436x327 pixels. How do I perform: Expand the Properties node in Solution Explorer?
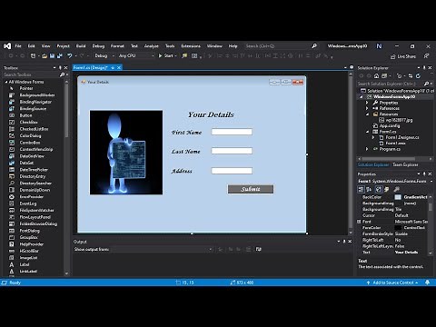pos(367,103)
